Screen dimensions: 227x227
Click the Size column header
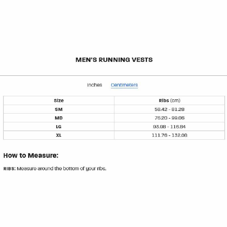59,100
